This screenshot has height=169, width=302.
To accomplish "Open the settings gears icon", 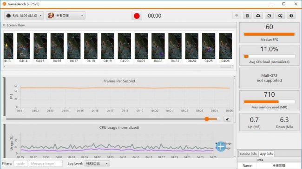I will [x=280, y=16].
